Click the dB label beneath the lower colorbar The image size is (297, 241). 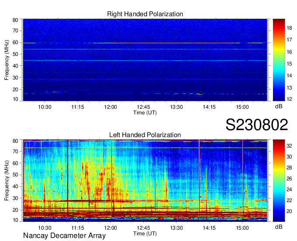click(279, 227)
